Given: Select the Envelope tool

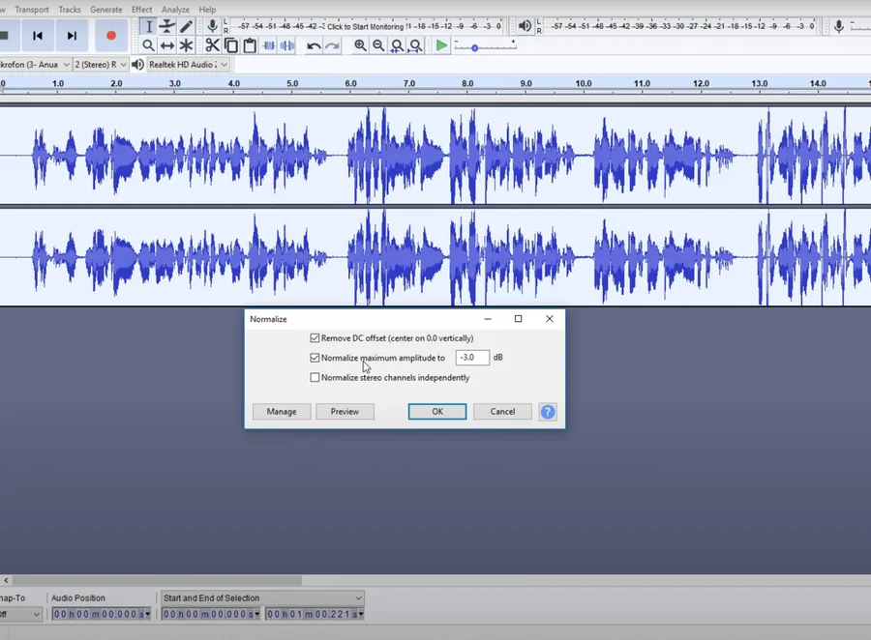Looking at the screenshot, I should (166, 26).
